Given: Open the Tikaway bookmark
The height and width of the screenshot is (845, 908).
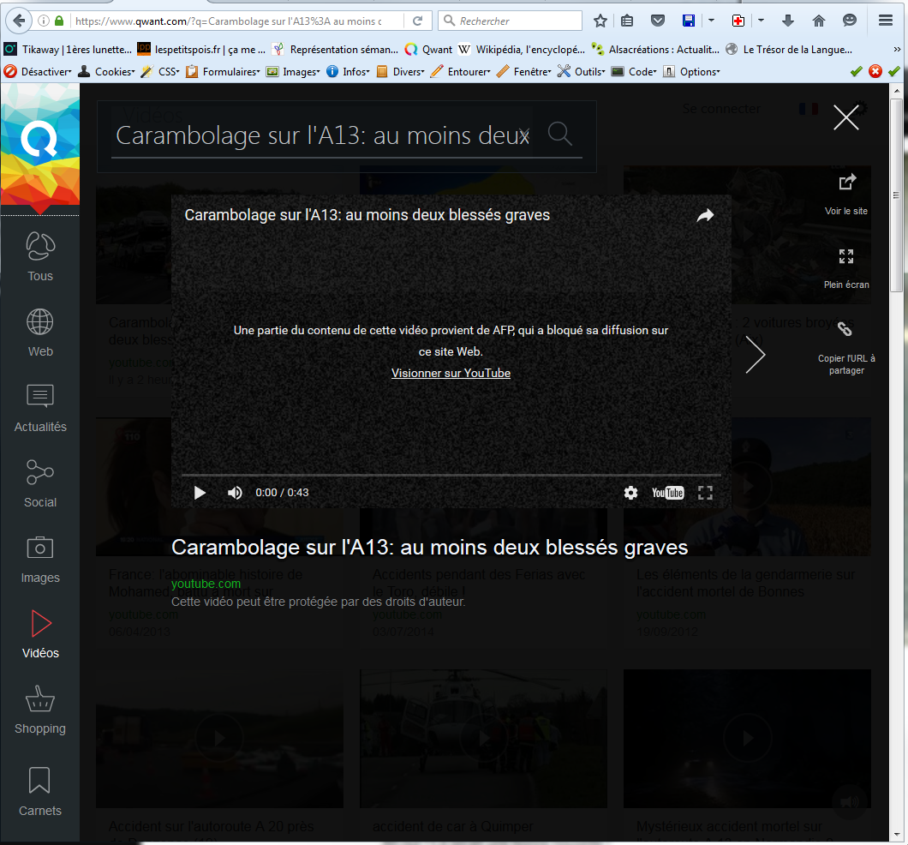Looking at the screenshot, I should point(69,49).
